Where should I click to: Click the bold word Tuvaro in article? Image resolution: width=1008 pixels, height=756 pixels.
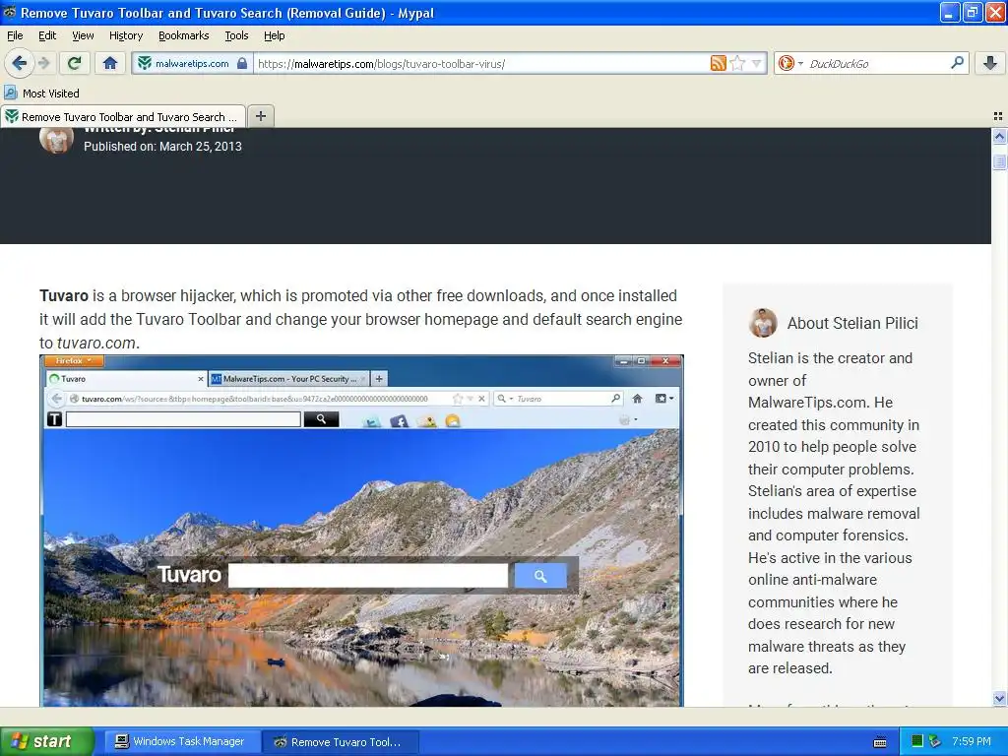(64, 295)
